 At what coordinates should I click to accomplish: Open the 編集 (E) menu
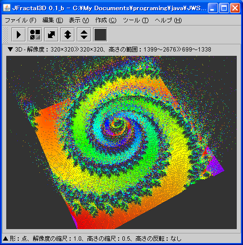coord(53,20)
